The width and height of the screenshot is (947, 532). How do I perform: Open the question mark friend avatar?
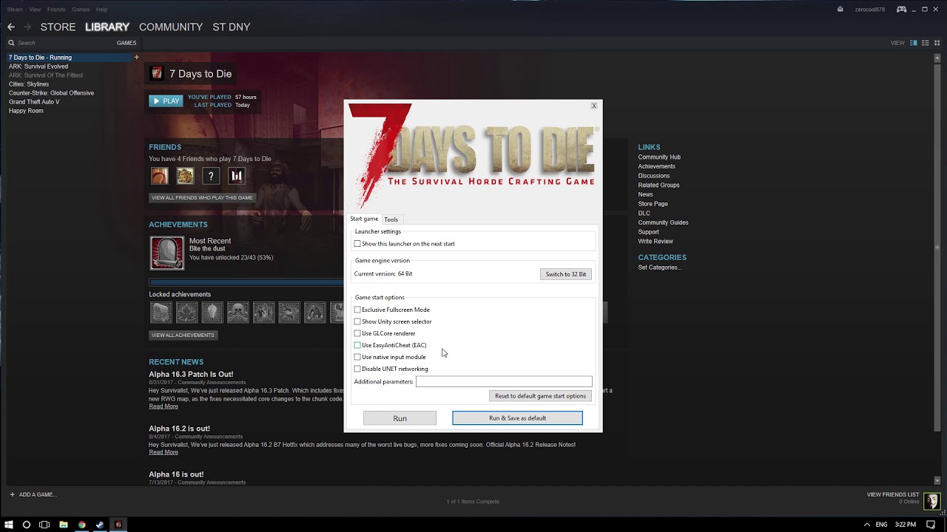tap(211, 175)
